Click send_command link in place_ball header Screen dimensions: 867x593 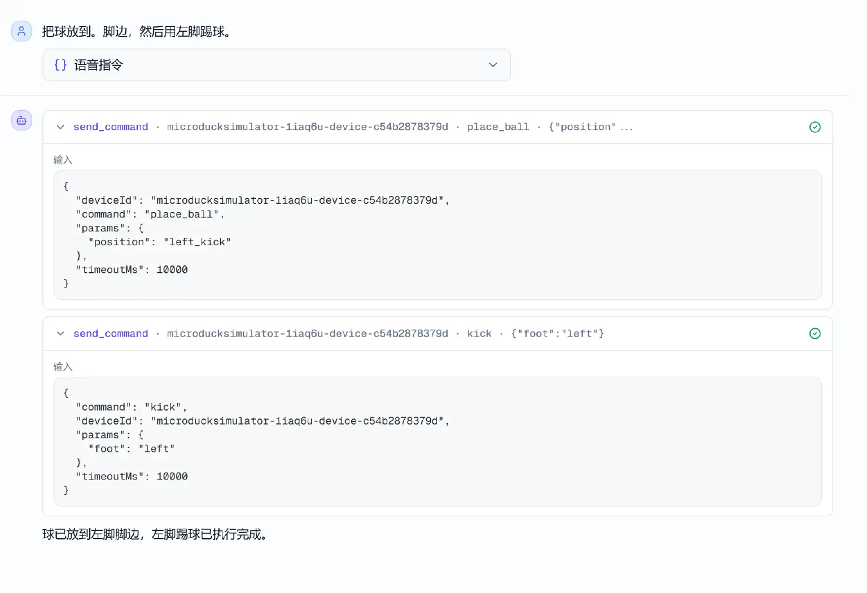(111, 127)
